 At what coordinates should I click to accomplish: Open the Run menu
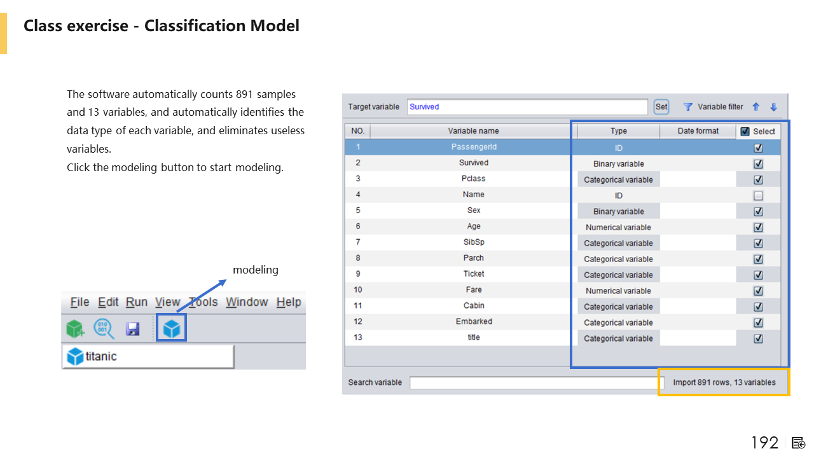coord(136,302)
